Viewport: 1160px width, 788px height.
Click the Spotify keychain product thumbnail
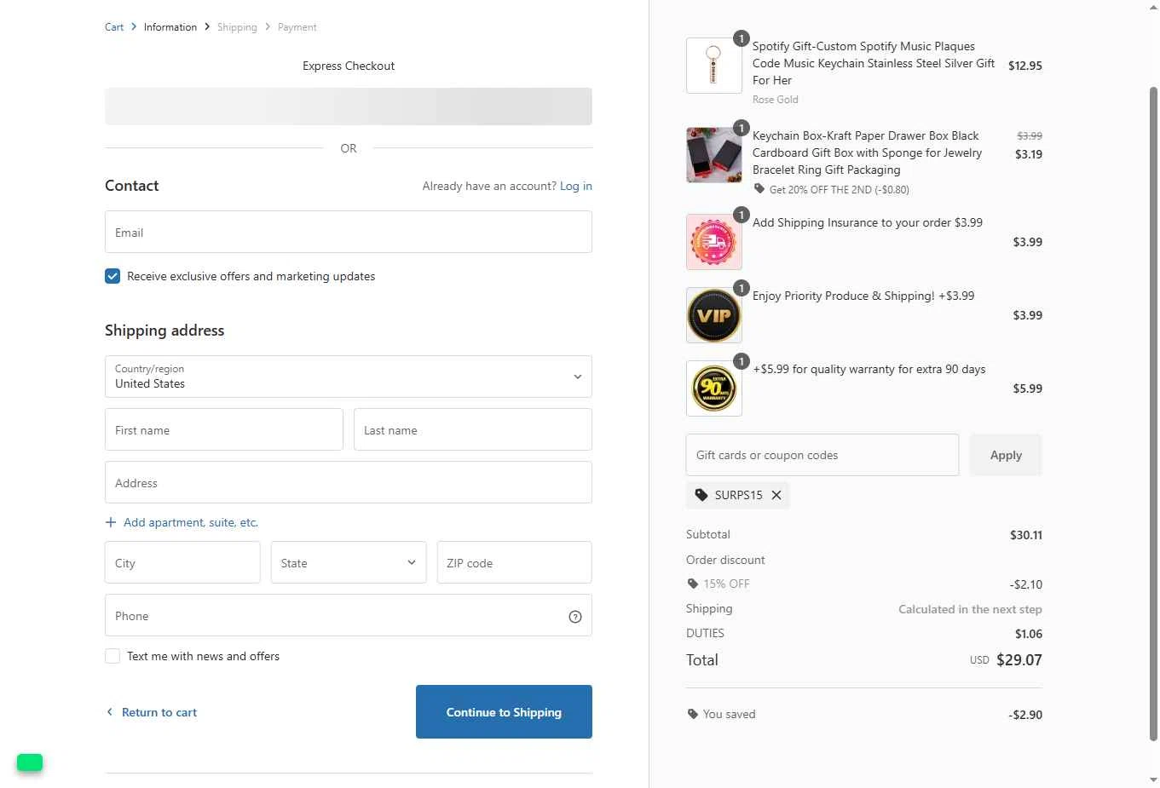[713, 66]
